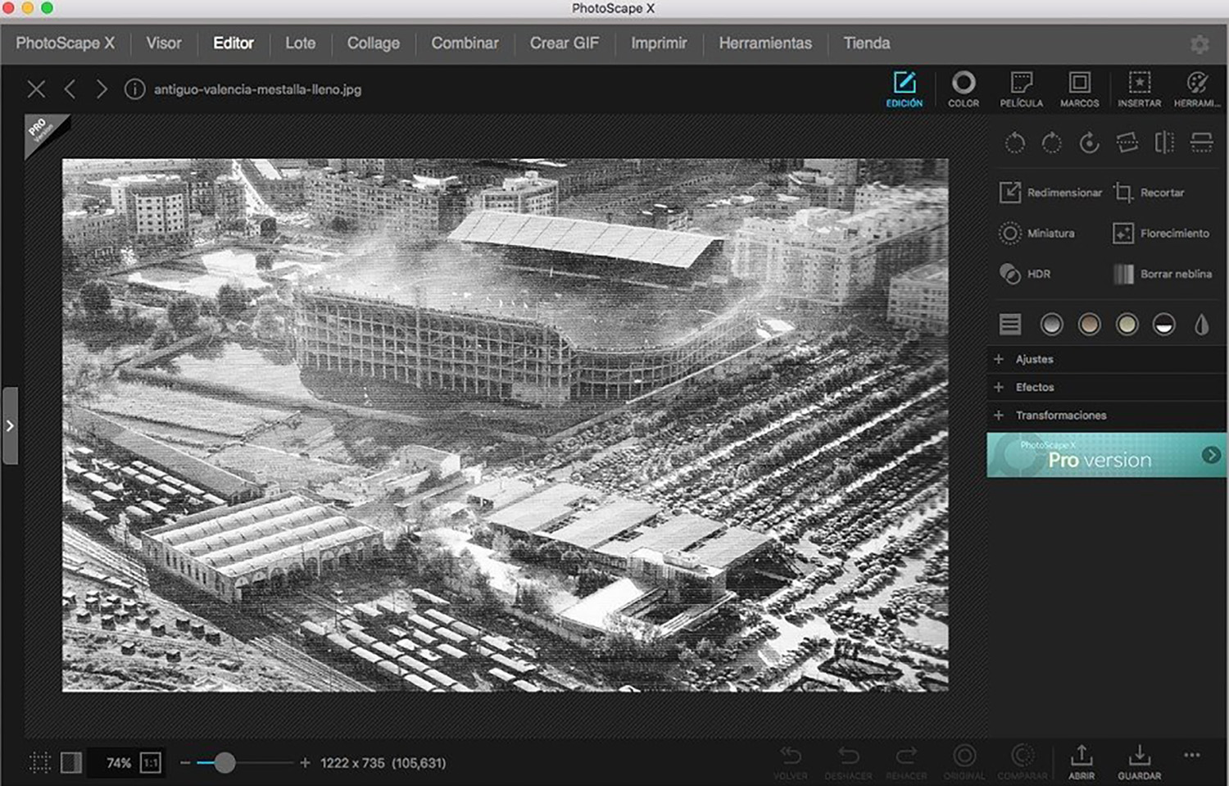Apply the pale olive circle preset
This screenshot has height=786, width=1229.
coord(1127,325)
